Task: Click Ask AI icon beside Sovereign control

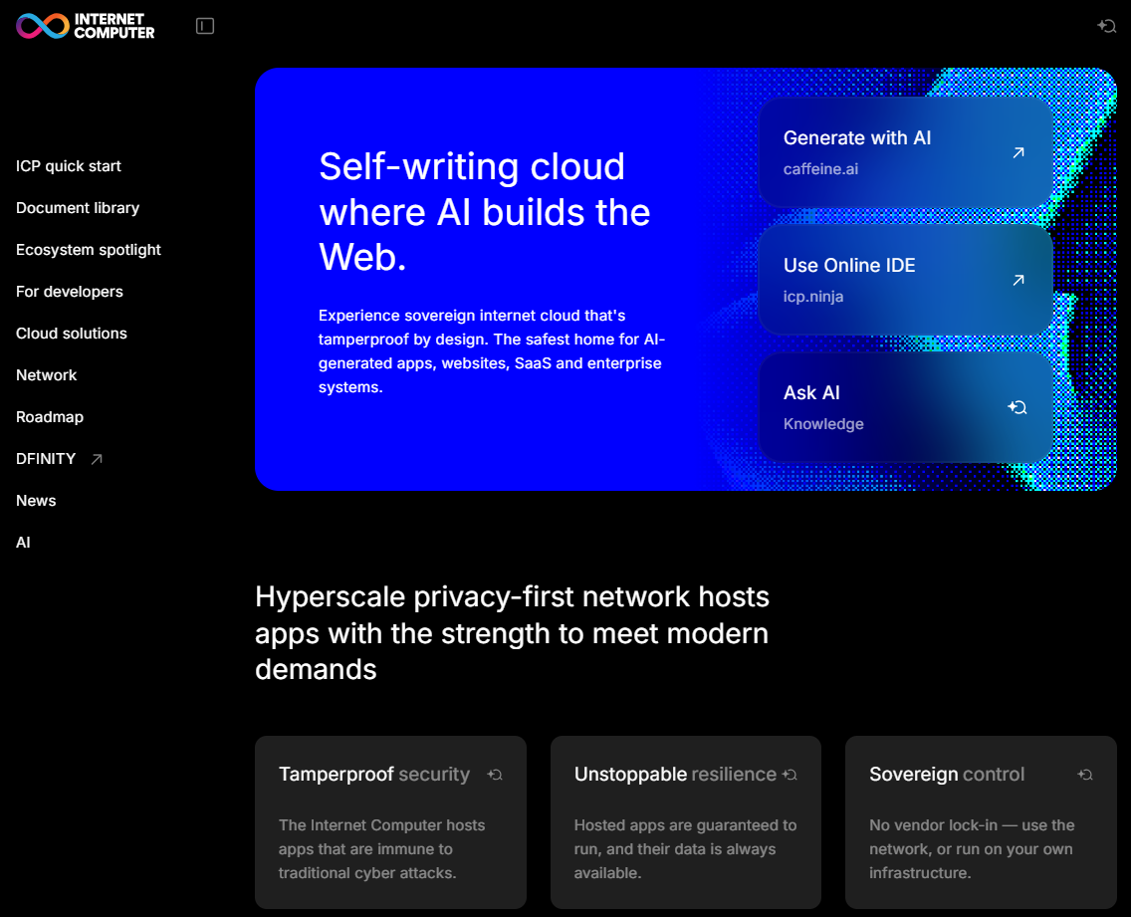Action: pos(1085,775)
